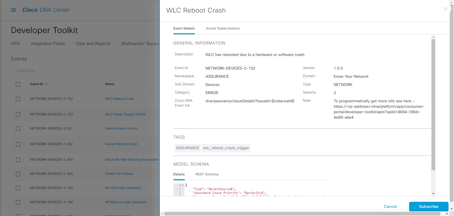Open the APIs tab

(x=15, y=43)
